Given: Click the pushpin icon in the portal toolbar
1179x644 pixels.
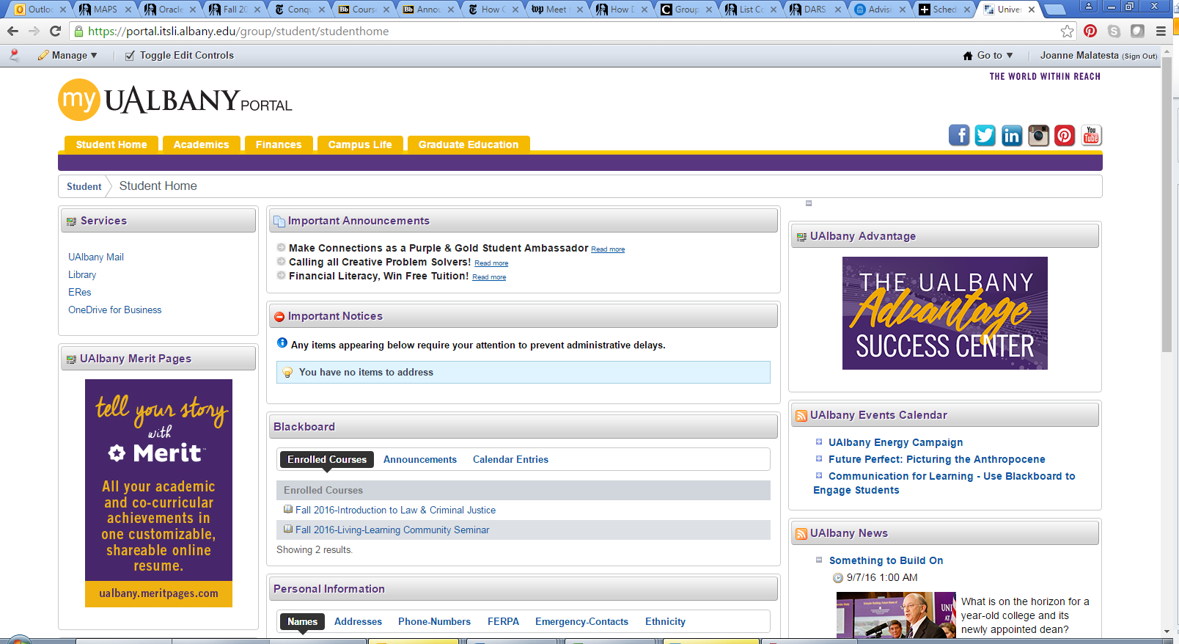Looking at the screenshot, I should click(14, 55).
